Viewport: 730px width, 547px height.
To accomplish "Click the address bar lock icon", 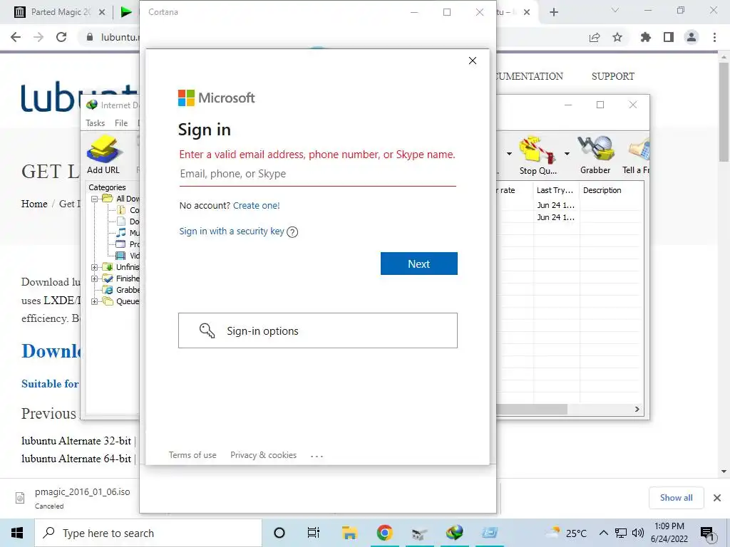I will pyautogui.click(x=90, y=37).
